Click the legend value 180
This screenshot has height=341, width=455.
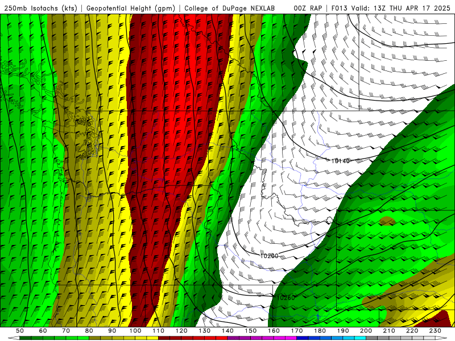point(320,331)
